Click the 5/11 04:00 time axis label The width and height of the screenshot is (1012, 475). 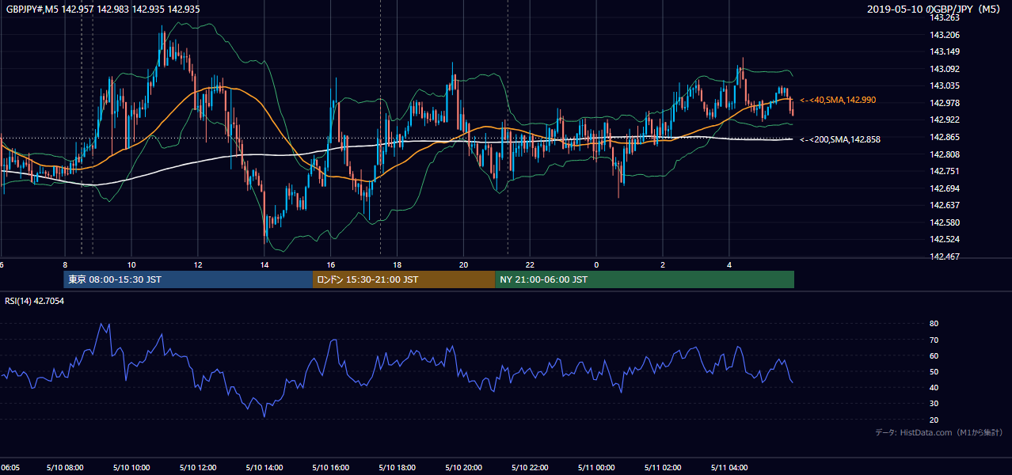730,468
